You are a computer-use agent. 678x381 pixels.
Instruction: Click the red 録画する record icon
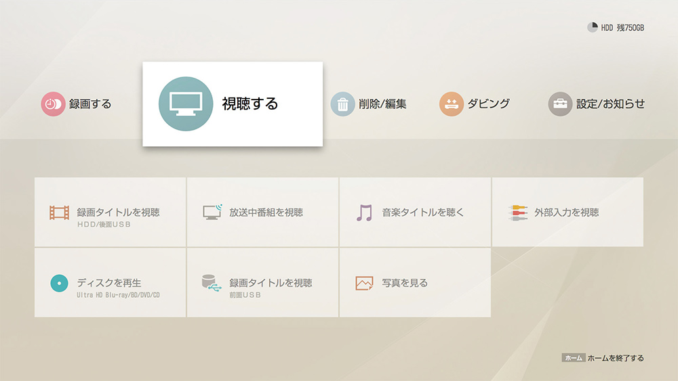[53, 104]
